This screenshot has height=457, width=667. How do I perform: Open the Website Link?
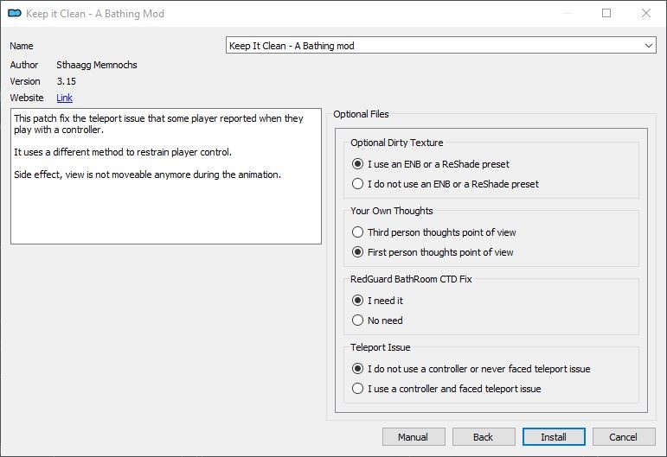click(64, 98)
